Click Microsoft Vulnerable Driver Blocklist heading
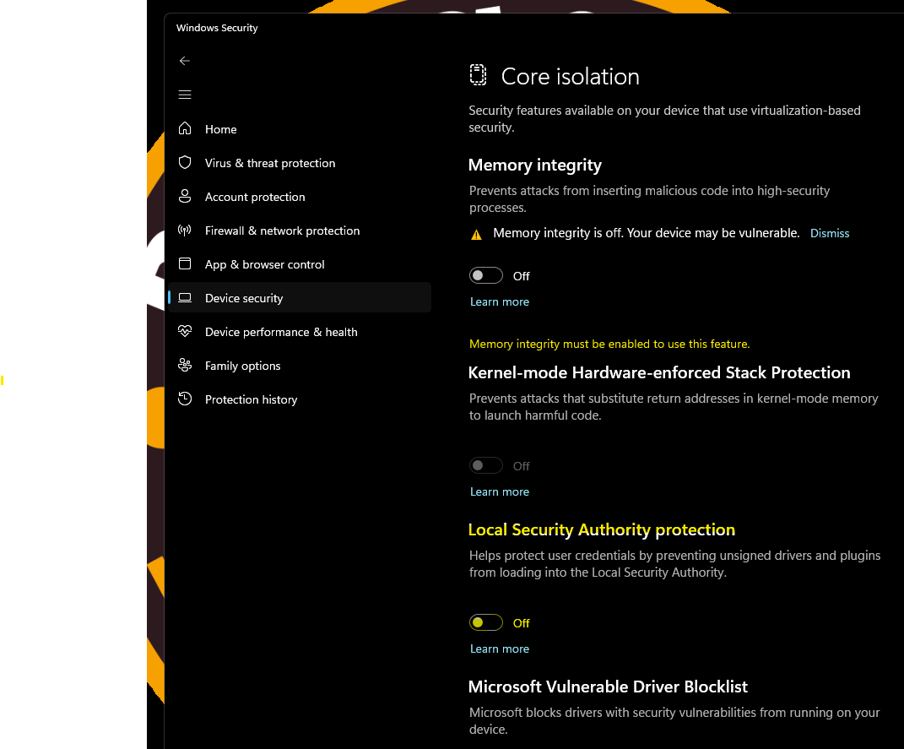This screenshot has height=749, width=904. pyautogui.click(x=608, y=687)
